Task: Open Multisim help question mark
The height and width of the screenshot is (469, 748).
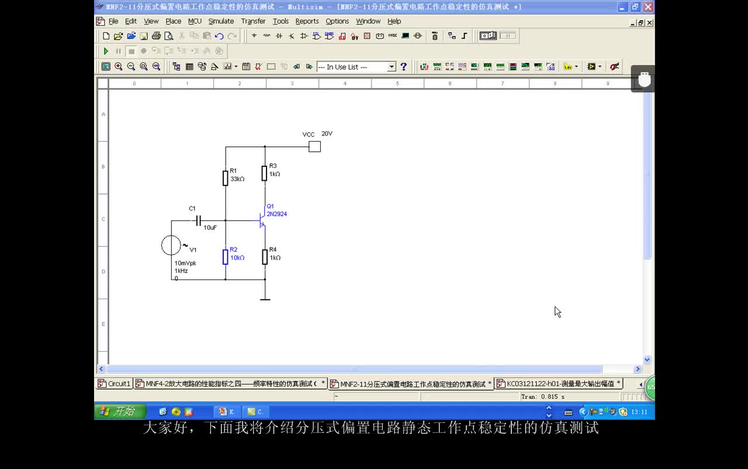Action: [x=403, y=66]
